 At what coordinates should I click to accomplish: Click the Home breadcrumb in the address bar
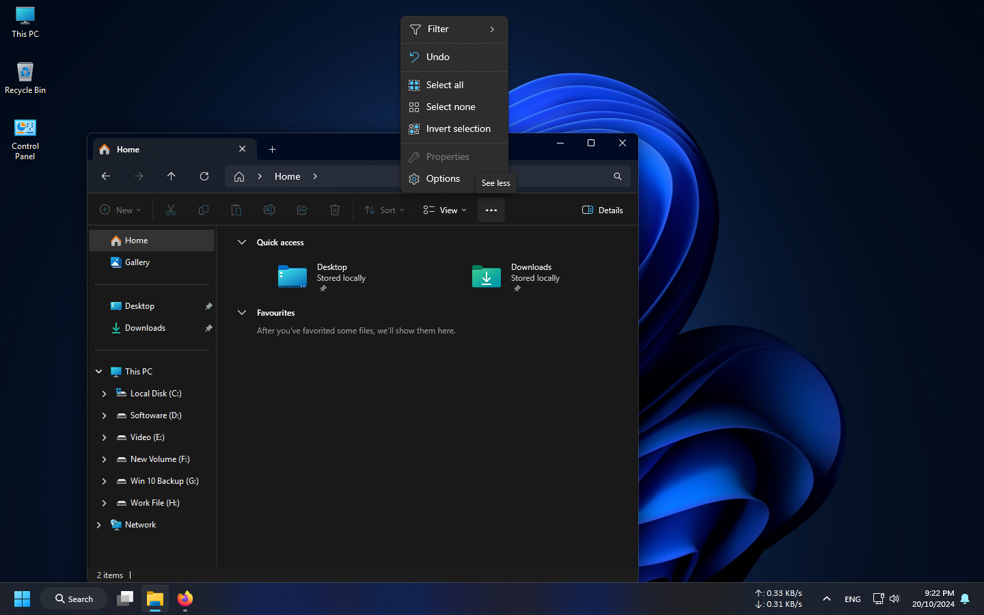[288, 176]
